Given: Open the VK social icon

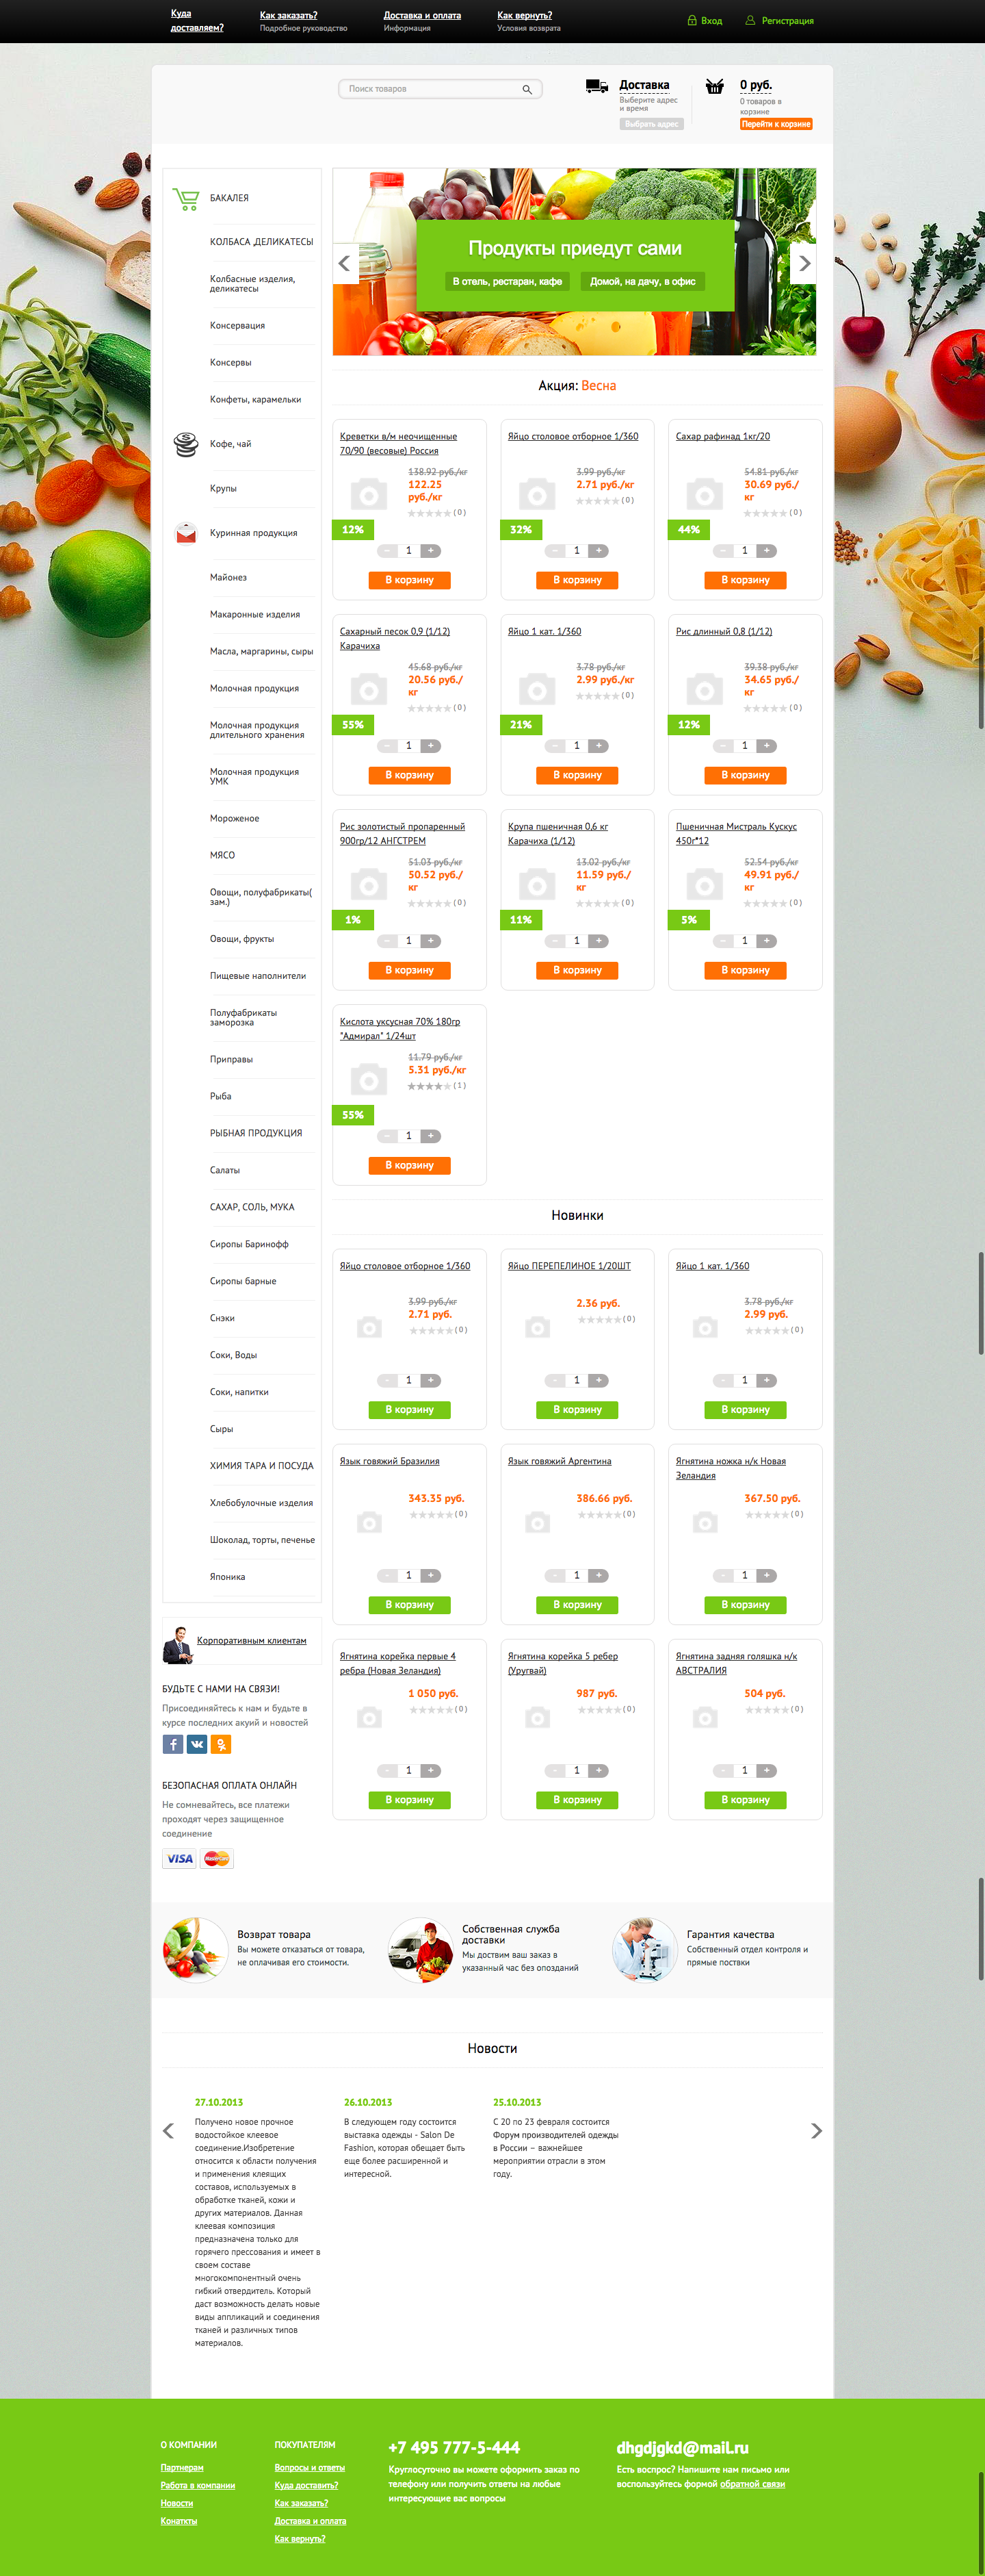Looking at the screenshot, I should 197,1744.
